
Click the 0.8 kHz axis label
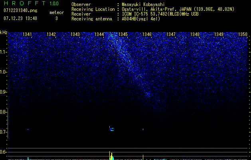point(3,112)
